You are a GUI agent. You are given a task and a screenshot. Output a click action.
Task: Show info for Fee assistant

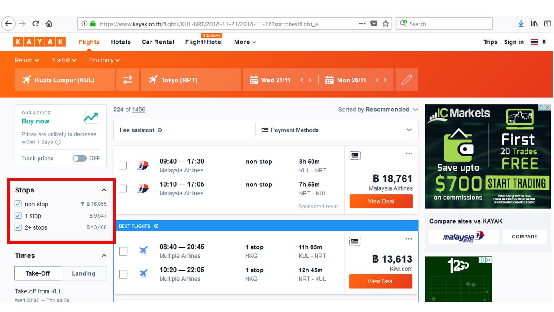click(160, 130)
